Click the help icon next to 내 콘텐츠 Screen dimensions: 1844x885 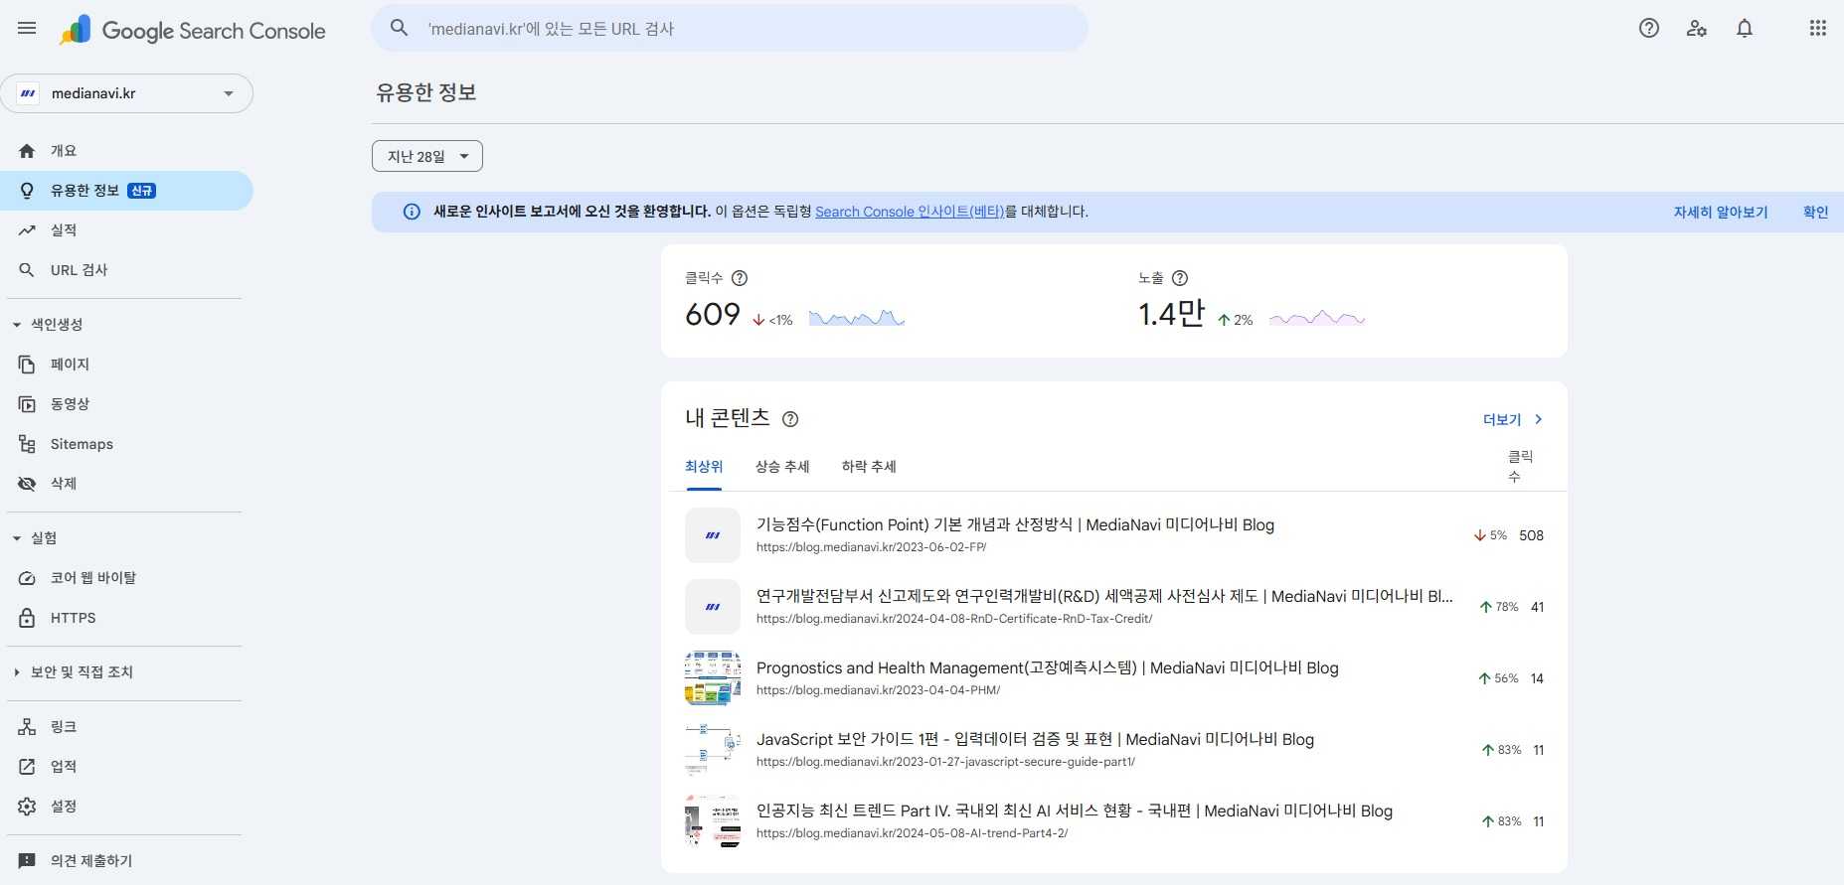click(x=790, y=419)
